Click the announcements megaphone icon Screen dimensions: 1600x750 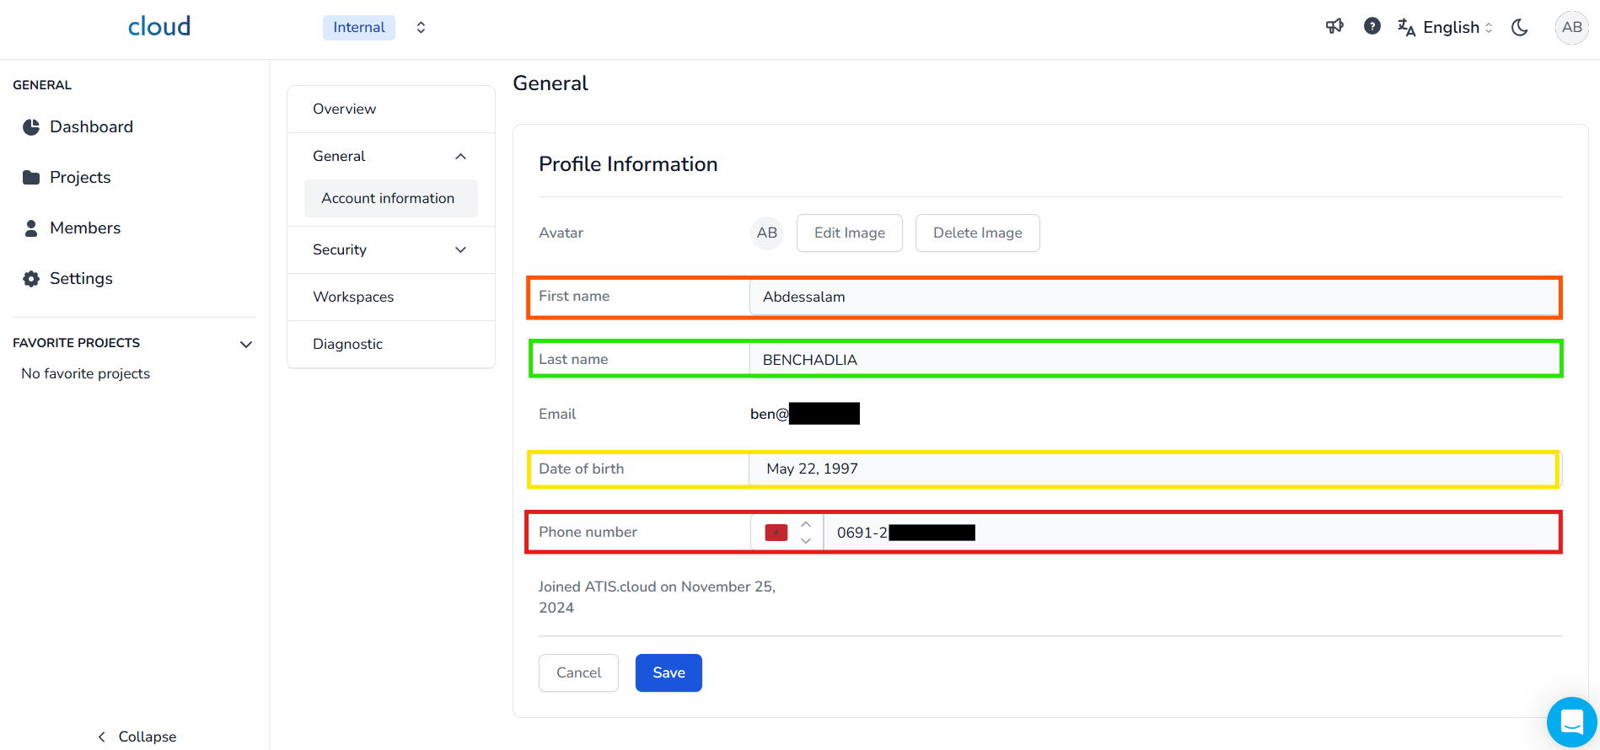1334,27
